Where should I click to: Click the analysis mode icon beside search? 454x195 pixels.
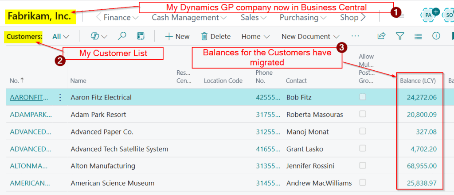click(x=141, y=36)
